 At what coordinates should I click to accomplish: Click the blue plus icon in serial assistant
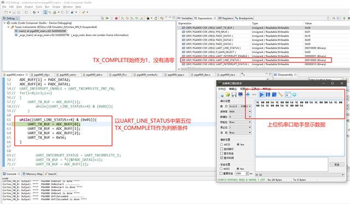248,95
